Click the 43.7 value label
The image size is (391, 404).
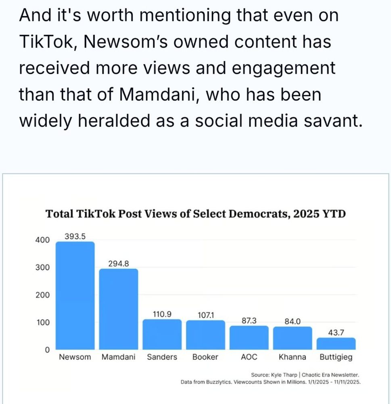pos(336,332)
